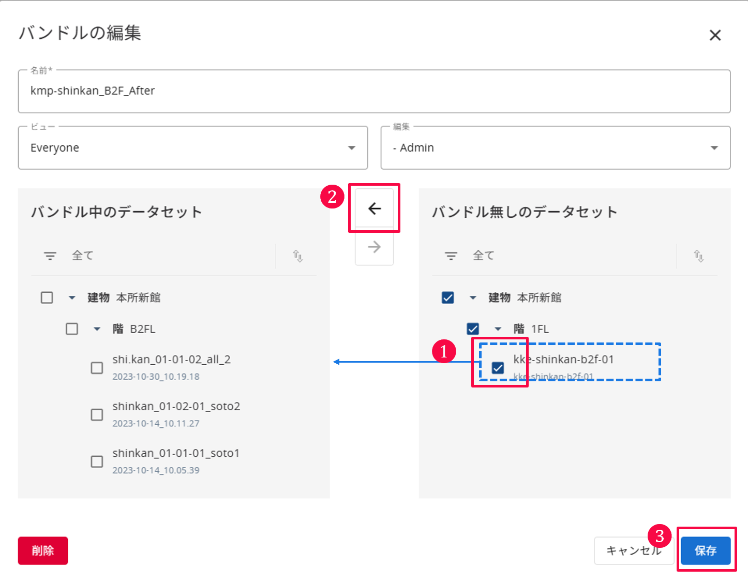Click the red 削除 delete button
The image size is (748, 582).
43,550
